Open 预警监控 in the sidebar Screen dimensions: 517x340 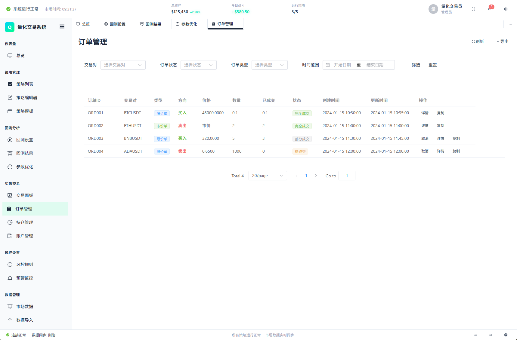[x=35, y=278]
